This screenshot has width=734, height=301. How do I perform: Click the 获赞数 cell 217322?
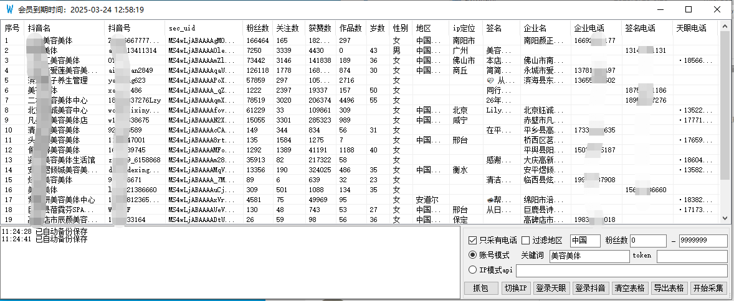tap(320, 160)
